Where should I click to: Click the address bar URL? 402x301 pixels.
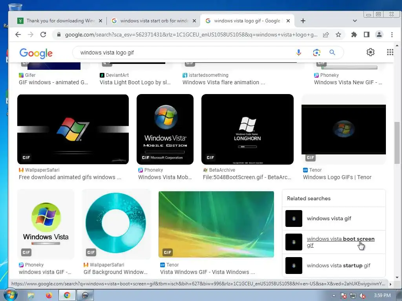[191, 34]
